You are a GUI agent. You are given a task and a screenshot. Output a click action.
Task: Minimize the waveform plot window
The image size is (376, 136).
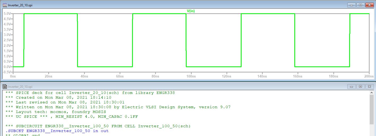[352, 5]
